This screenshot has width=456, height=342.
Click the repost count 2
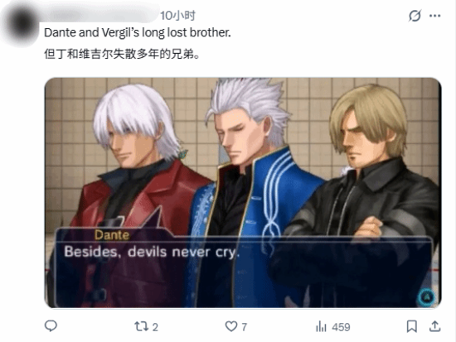pos(155,327)
